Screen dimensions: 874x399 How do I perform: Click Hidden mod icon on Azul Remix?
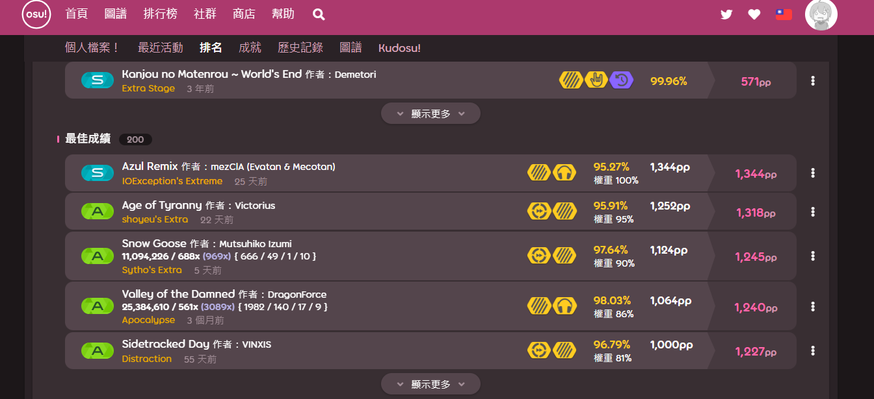pos(539,173)
